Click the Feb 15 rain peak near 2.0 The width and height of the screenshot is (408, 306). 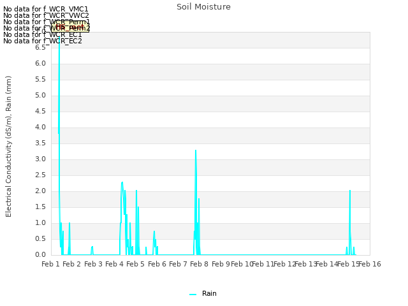pyautogui.click(x=350, y=191)
